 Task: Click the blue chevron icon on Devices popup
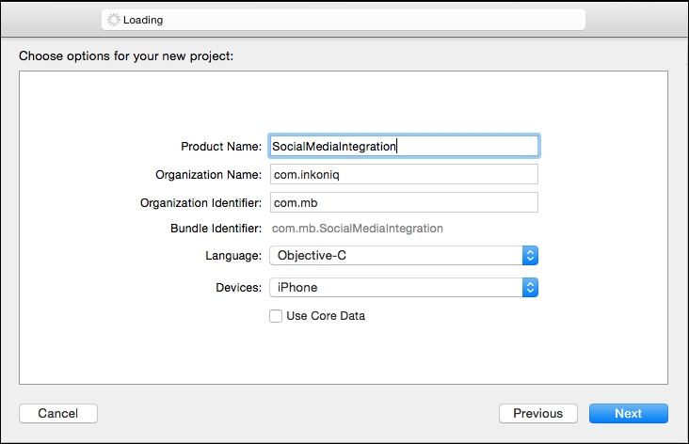tap(530, 288)
